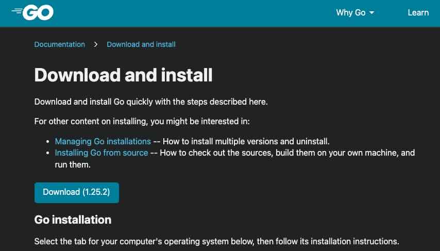Open the Documentation breadcrumb link
This screenshot has width=440, height=251.
click(x=59, y=44)
